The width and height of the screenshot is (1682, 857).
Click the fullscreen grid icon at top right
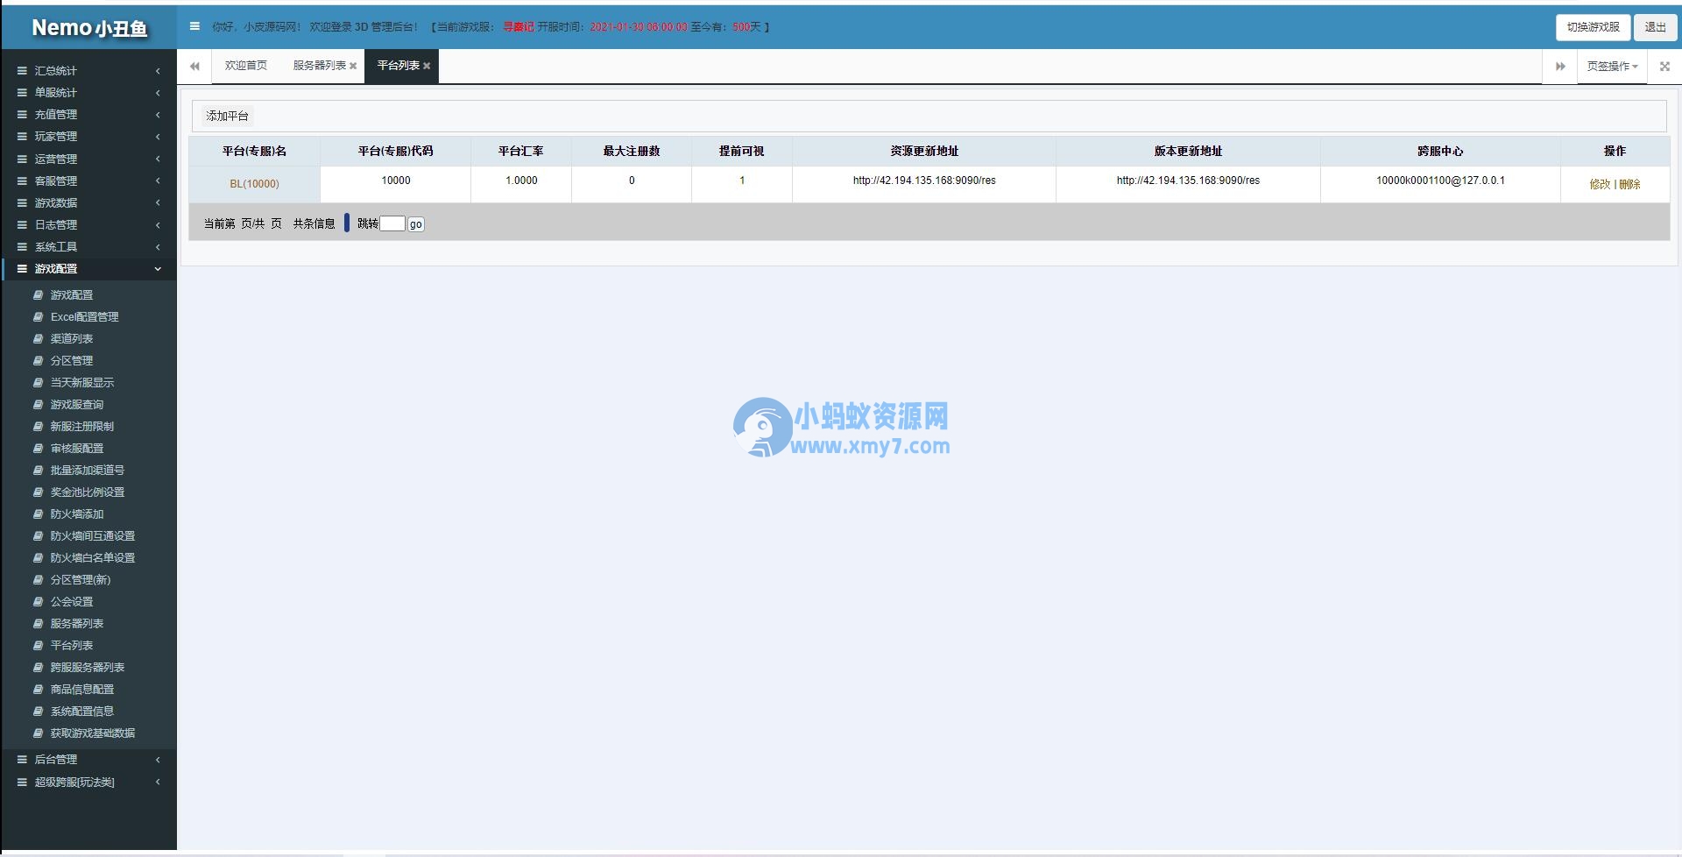pyautogui.click(x=1664, y=66)
